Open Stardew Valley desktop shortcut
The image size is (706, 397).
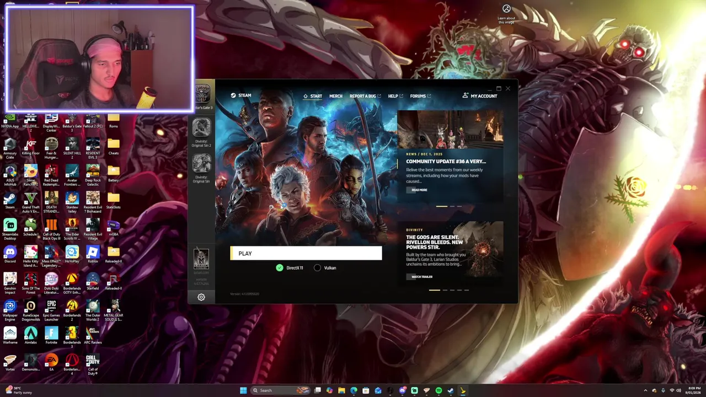(72, 201)
